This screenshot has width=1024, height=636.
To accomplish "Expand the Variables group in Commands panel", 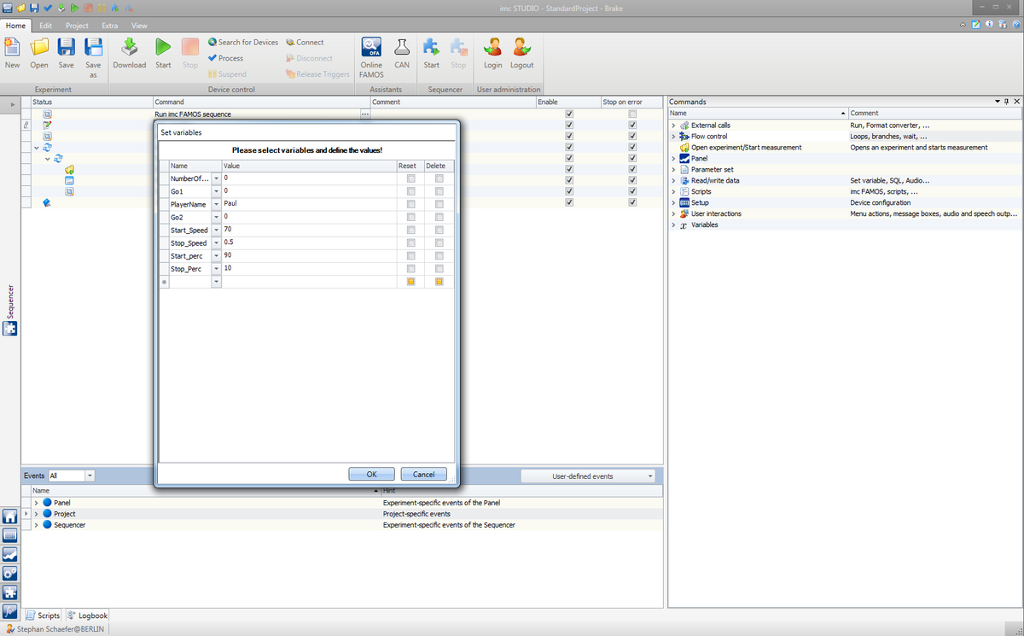I will tap(674, 225).
